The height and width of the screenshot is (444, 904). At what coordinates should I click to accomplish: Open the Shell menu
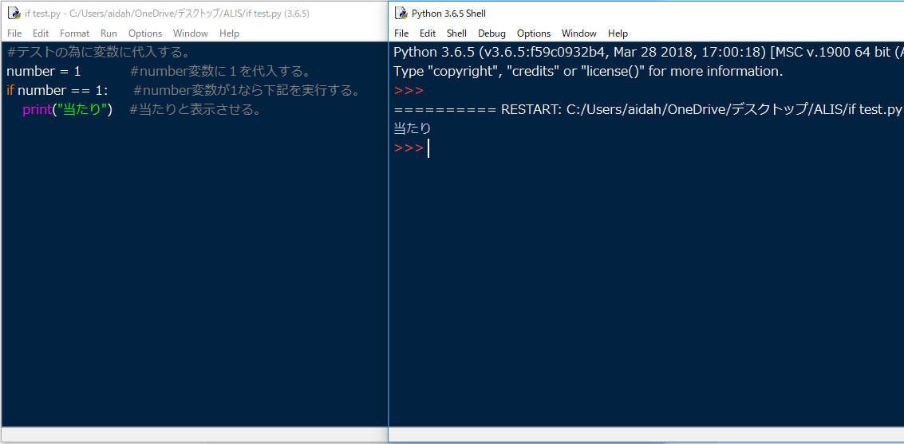click(x=456, y=33)
